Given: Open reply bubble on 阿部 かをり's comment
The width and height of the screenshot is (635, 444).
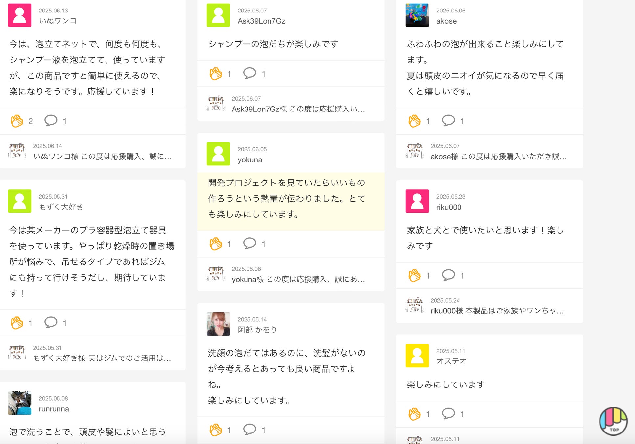Looking at the screenshot, I should pos(249,429).
